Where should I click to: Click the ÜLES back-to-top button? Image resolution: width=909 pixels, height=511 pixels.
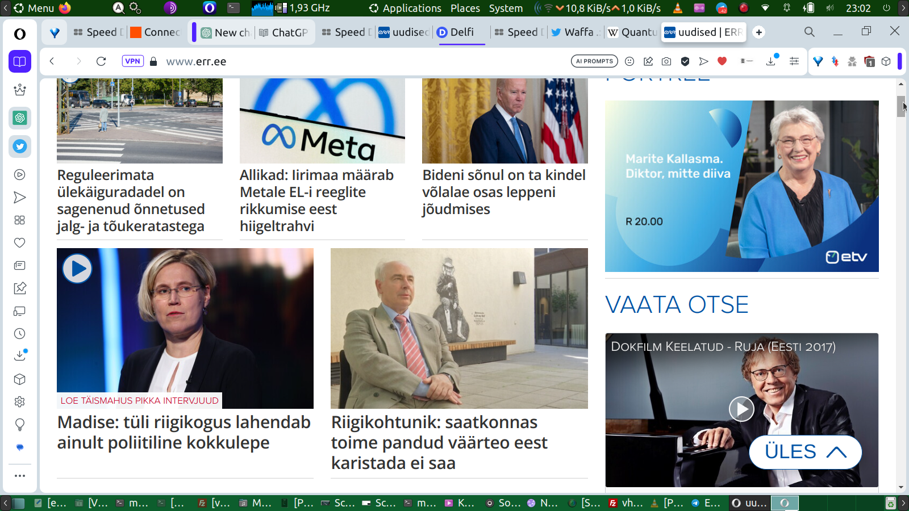pyautogui.click(x=805, y=452)
